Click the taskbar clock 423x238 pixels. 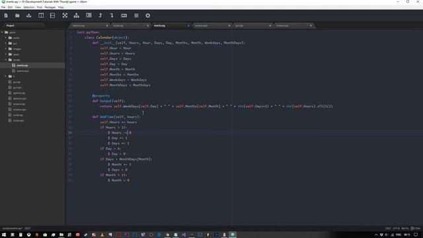click(x=407, y=235)
